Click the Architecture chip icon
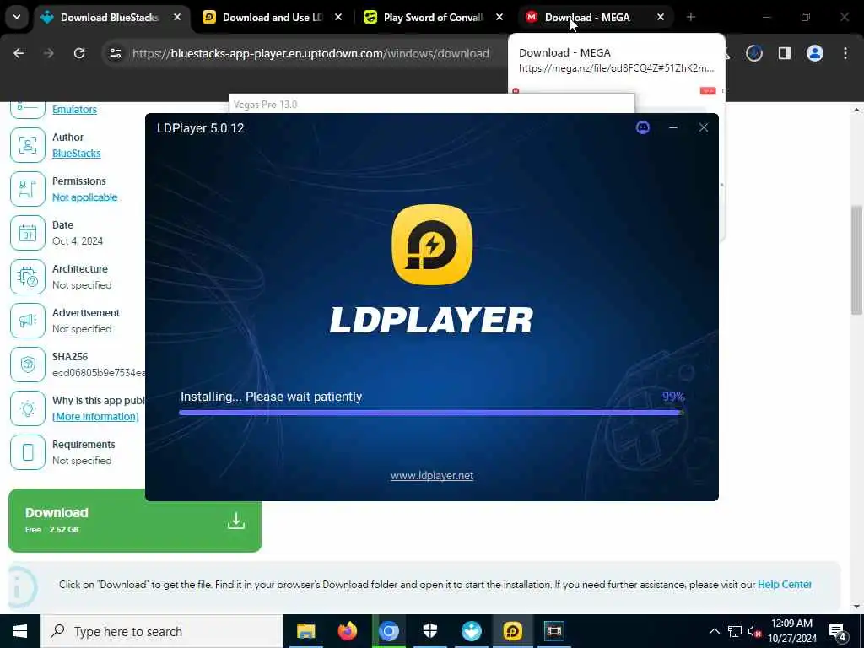The height and width of the screenshot is (648, 864). [28, 277]
